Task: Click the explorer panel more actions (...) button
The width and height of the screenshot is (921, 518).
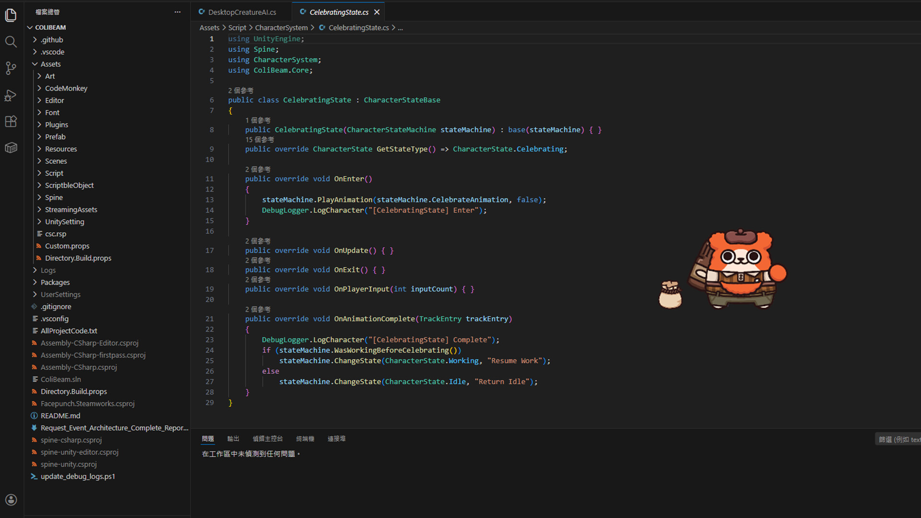Action: tap(177, 12)
